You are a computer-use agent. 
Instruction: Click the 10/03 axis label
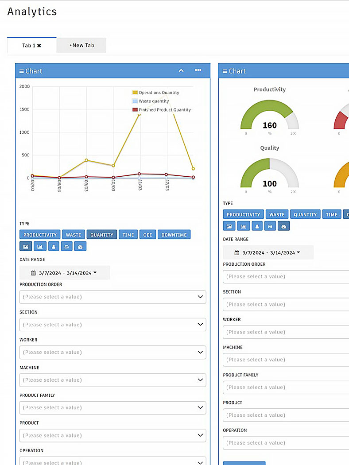(x=113, y=186)
